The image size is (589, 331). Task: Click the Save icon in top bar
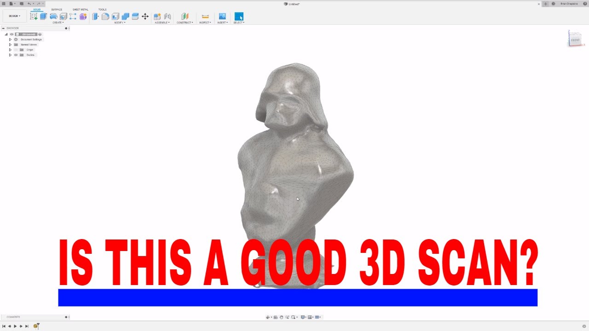(x=21, y=4)
